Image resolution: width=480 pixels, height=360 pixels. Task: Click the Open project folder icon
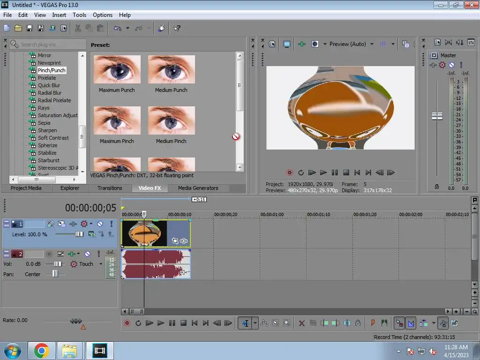(x=18, y=28)
